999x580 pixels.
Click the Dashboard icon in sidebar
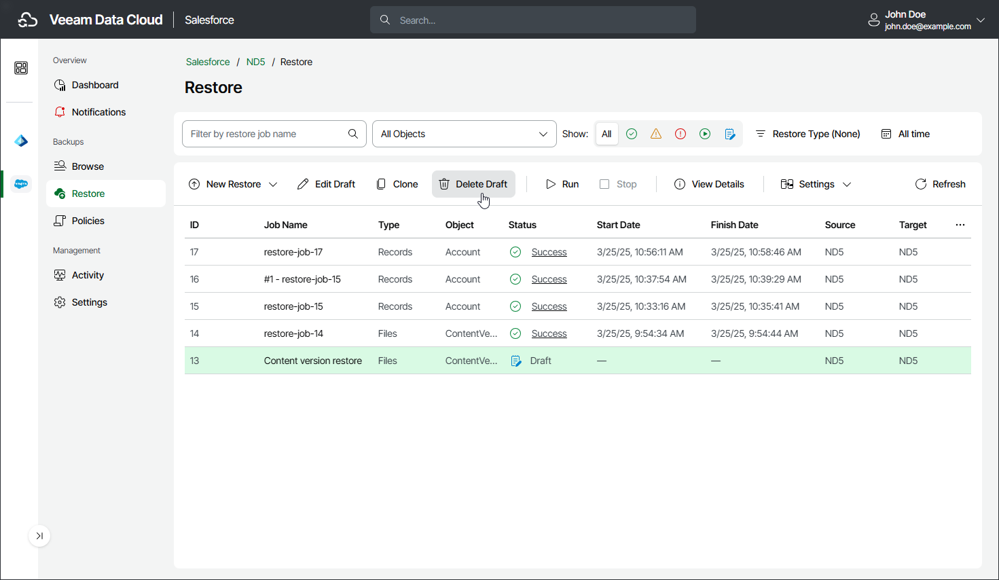click(x=60, y=85)
